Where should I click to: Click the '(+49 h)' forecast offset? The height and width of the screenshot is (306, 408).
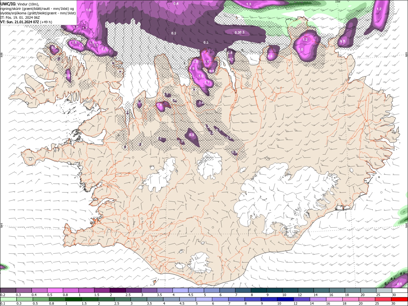pos(46,22)
